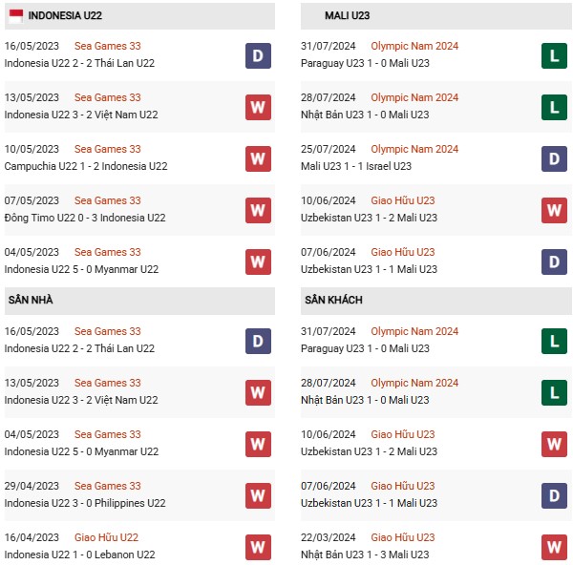
Task: Open Sea Games 33 link dated 07/05/2023
Action: tap(108, 200)
